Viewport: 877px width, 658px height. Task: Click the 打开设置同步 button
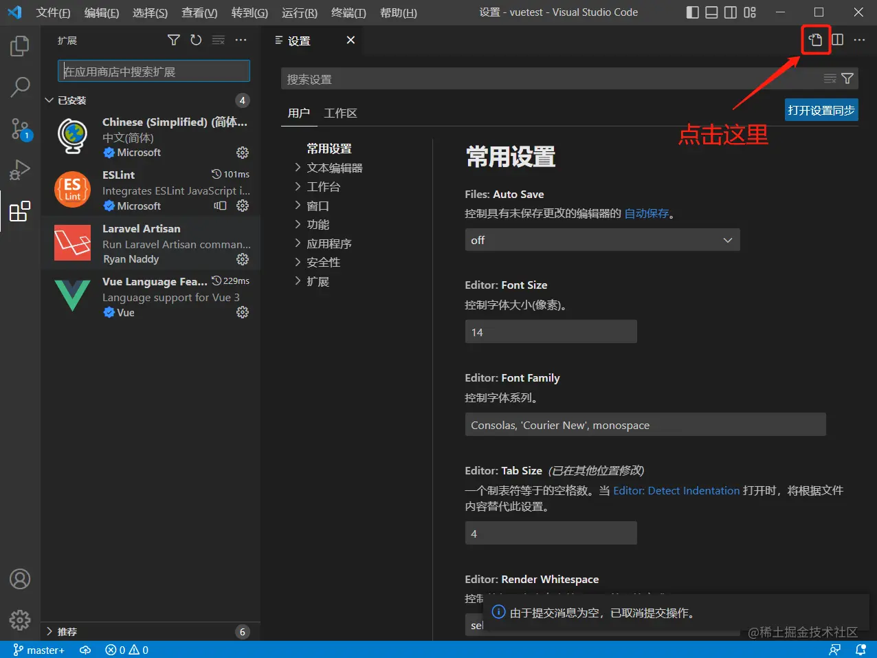[821, 110]
